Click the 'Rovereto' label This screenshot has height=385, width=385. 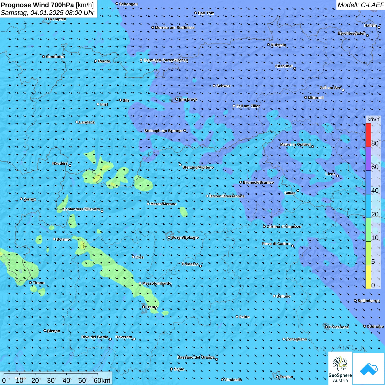[x=124, y=337]
